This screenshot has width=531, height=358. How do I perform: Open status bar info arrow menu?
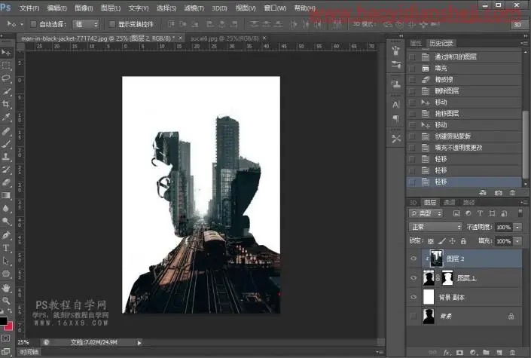tap(139, 343)
